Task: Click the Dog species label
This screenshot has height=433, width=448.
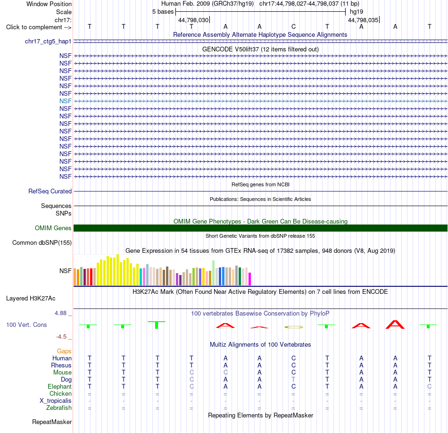Action: click(66, 380)
